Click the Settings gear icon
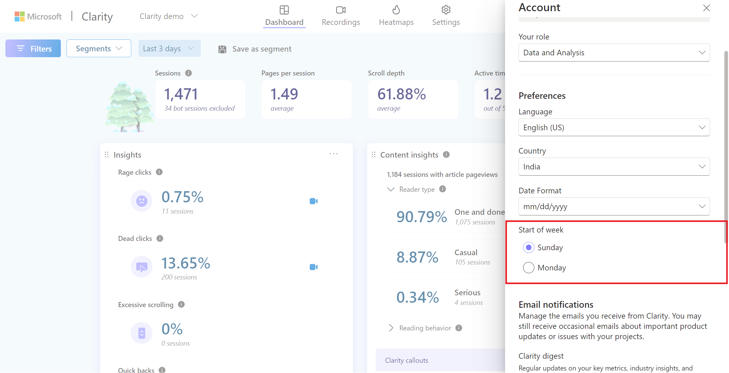The image size is (729, 373). [446, 10]
